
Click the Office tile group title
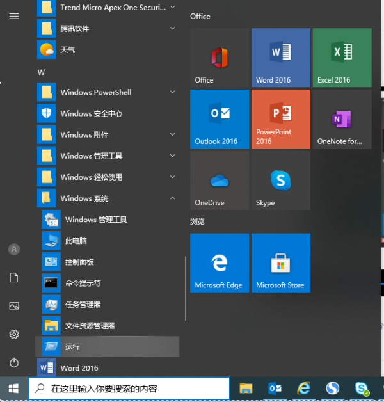[x=200, y=17]
